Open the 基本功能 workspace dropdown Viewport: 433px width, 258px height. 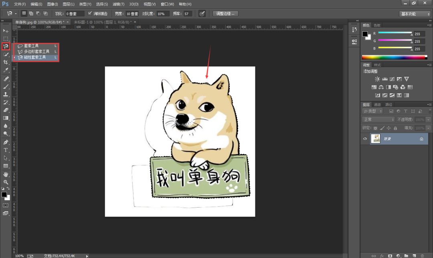(415, 14)
